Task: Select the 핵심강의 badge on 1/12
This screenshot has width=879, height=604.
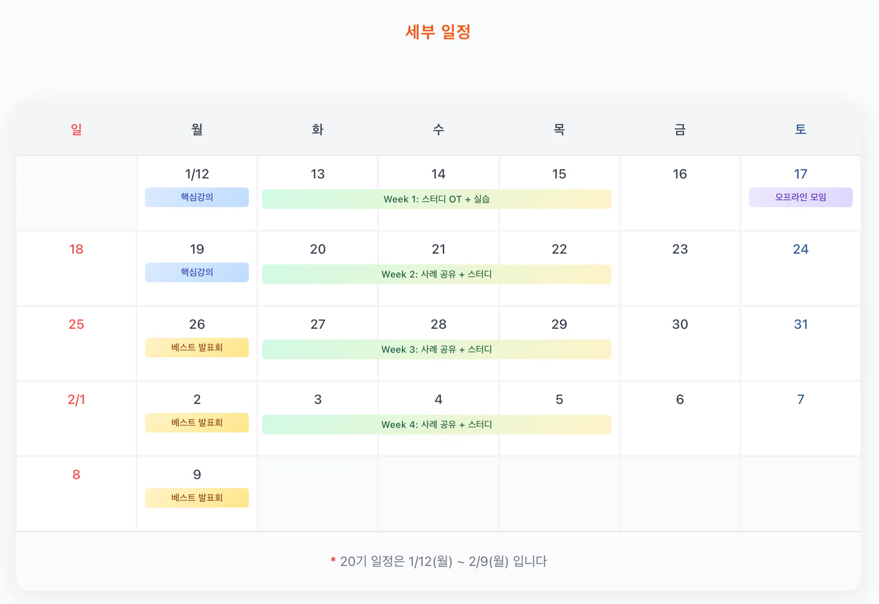Action: click(x=197, y=197)
